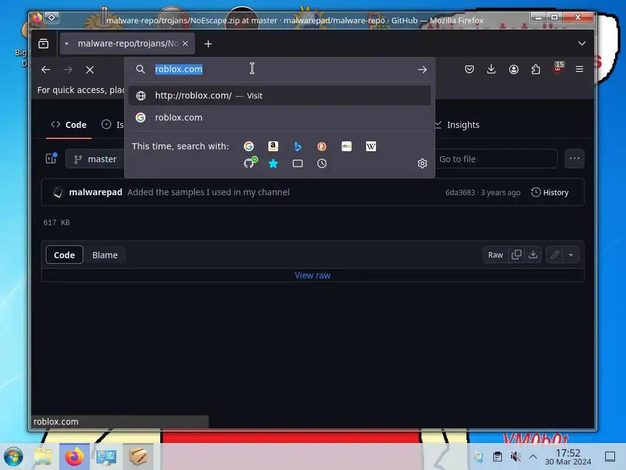Open the GitHub Insights tab
The image size is (626, 470).
(x=457, y=125)
